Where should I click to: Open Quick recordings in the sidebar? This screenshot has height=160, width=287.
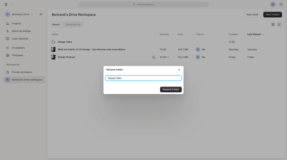coord(21,31)
